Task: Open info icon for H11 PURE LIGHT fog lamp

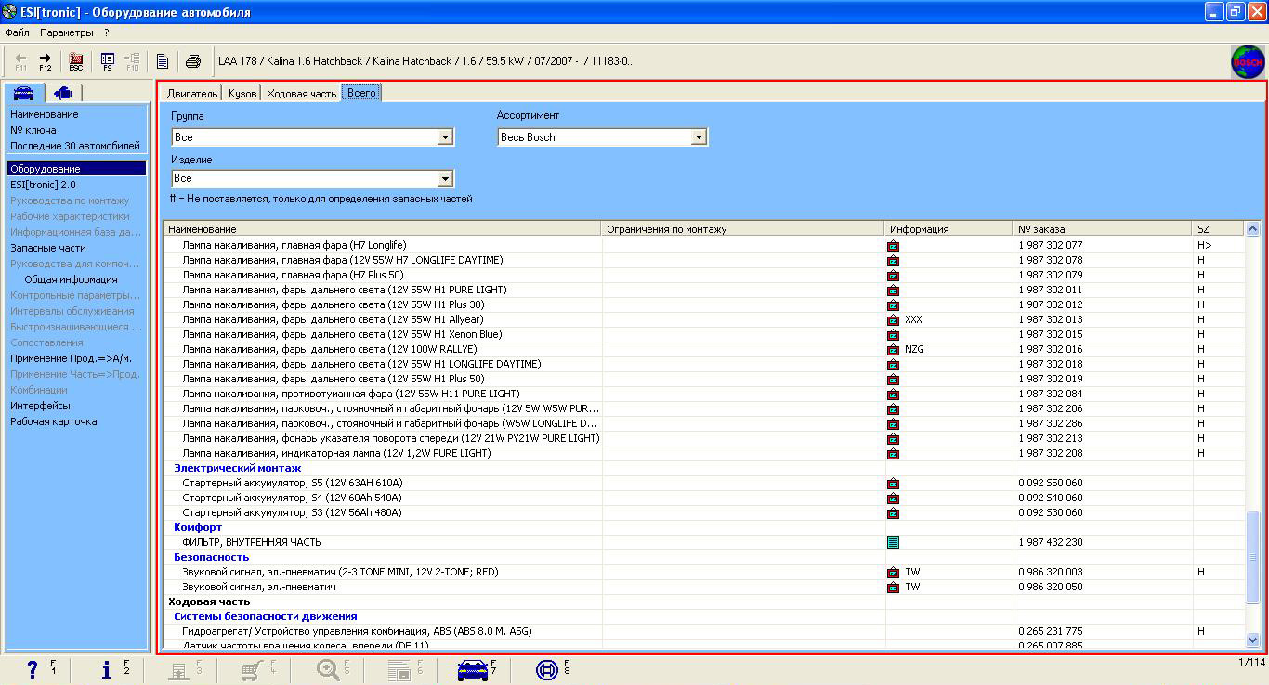Action: [x=893, y=394]
